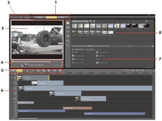Open the Track Motion tool

(x=54, y=70)
